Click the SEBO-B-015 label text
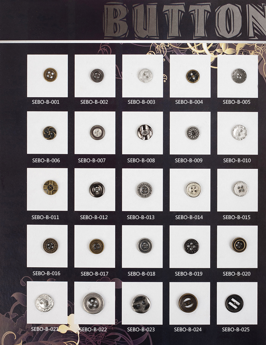Viewport: 266px width, 345px height. [x=237, y=217]
